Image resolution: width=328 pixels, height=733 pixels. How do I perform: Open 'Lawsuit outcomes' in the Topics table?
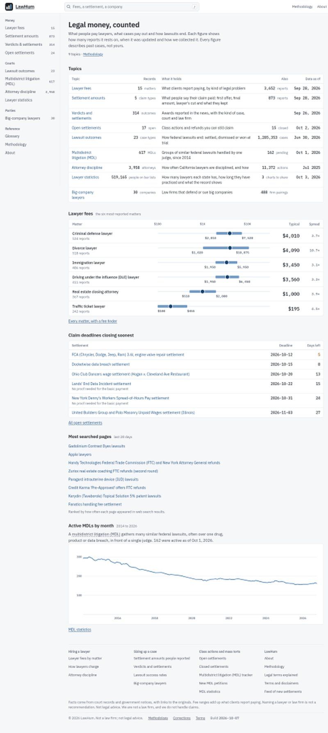87,138
